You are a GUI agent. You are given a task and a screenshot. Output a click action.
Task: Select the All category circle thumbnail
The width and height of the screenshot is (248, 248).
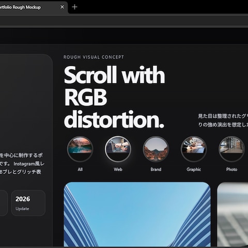click(80, 149)
